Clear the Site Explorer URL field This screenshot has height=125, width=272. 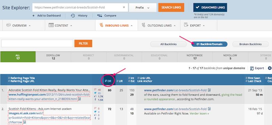coord(124,7)
